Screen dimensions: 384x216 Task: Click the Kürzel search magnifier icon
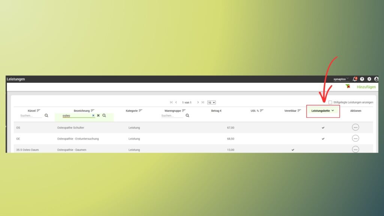46,115
